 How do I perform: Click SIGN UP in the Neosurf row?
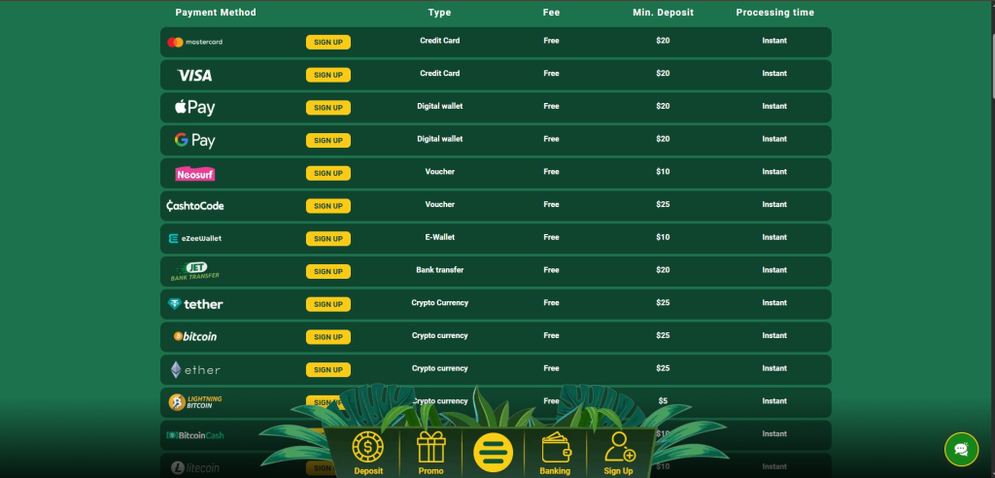point(328,173)
